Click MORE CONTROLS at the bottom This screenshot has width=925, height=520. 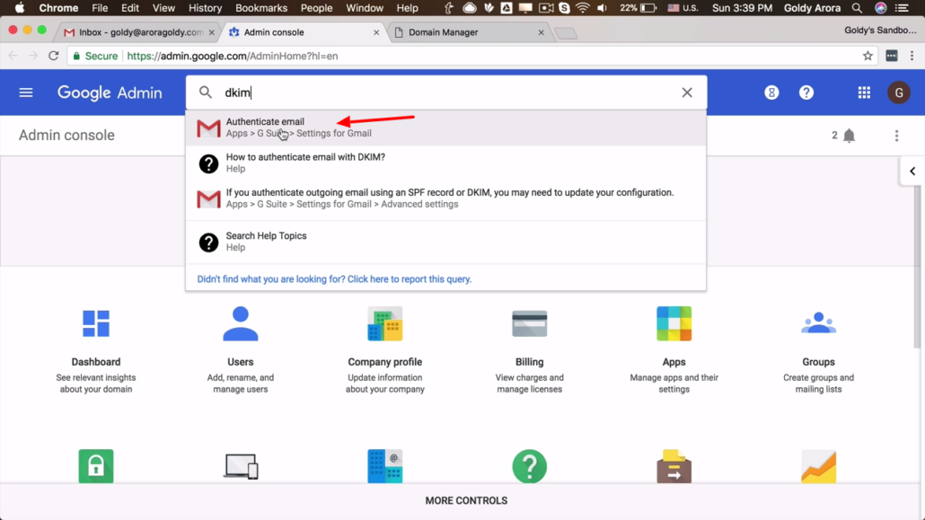pos(466,500)
